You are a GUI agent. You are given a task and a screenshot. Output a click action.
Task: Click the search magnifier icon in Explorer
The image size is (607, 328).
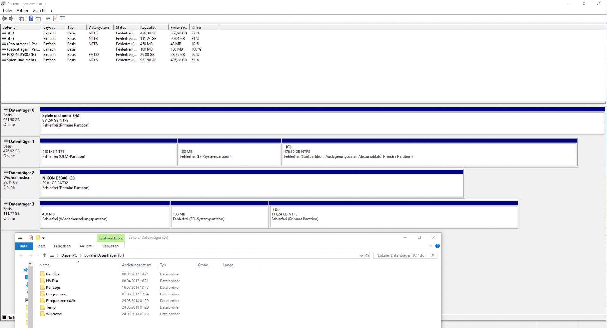point(433,255)
